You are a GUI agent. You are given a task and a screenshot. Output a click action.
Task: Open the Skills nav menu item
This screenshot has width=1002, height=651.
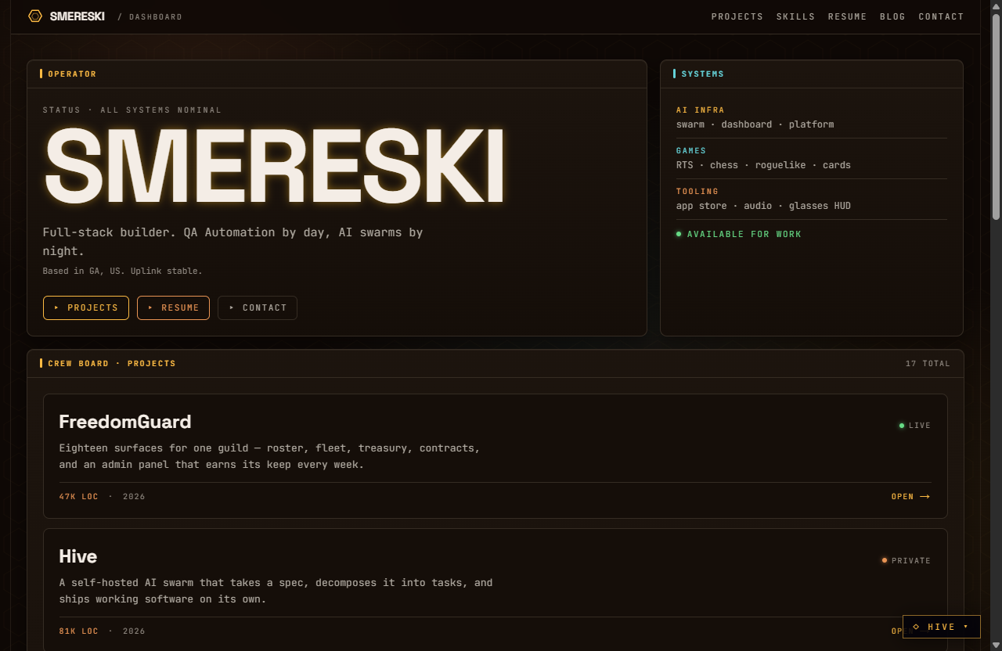tap(795, 16)
